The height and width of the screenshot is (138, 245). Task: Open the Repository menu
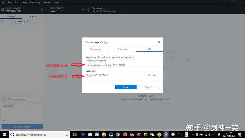point(35,2)
